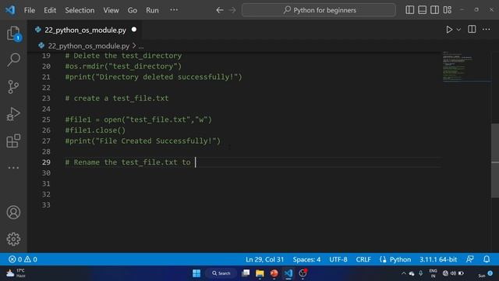Open File Explorer from the taskbar

coord(260,273)
